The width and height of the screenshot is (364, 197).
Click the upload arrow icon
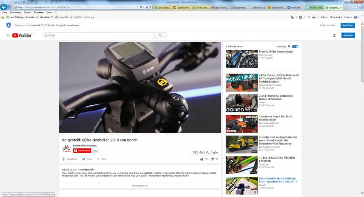point(334,36)
